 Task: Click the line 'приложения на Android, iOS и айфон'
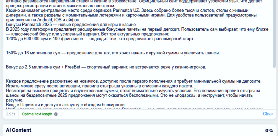43,20
